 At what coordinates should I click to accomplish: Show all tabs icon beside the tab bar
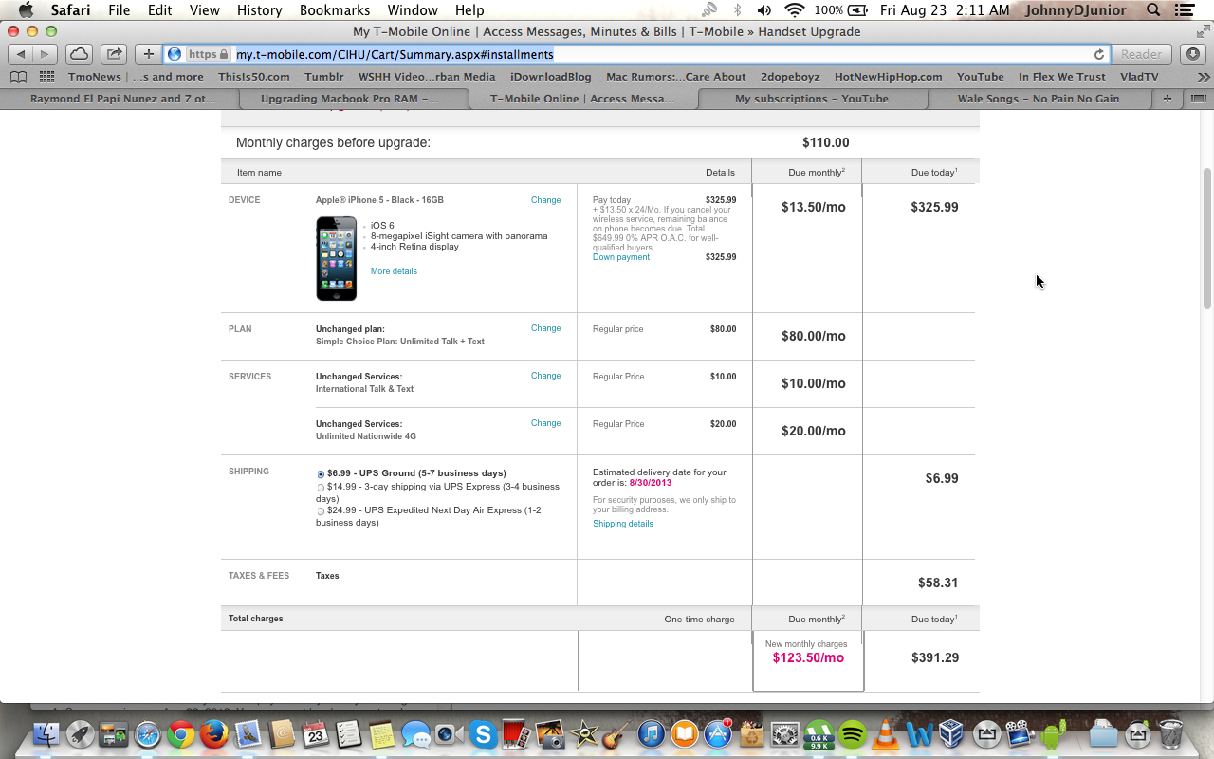point(1198,99)
